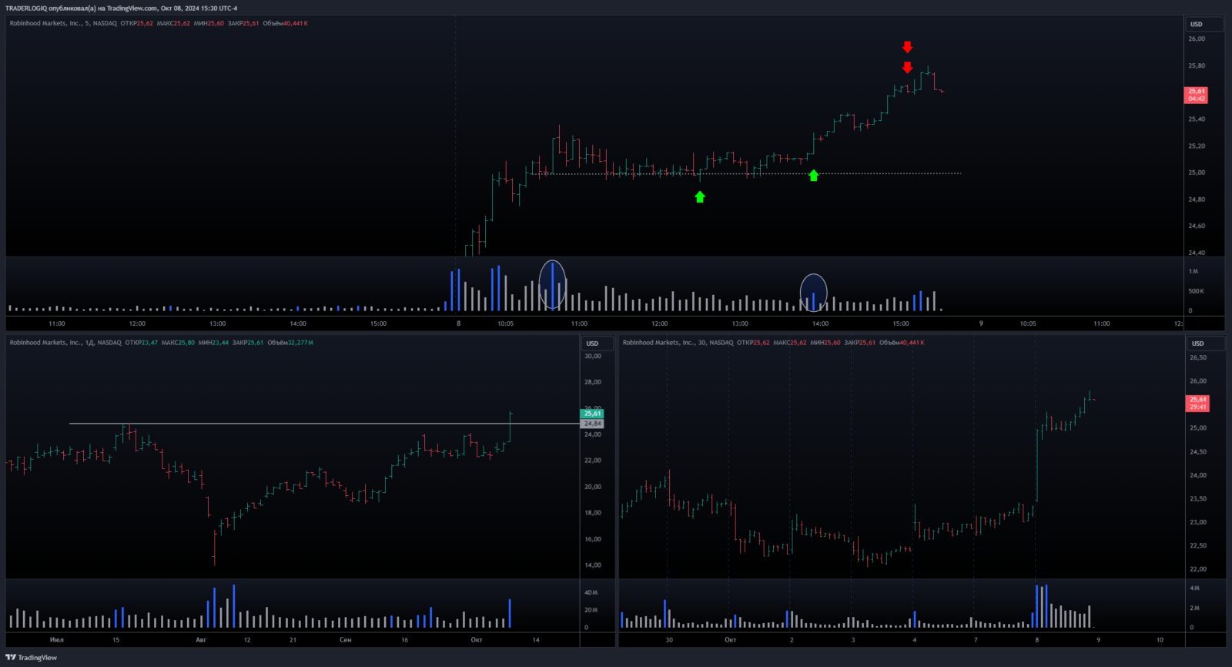Click the ОТКР 23,47 value in the daily legend
The height and width of the screenshot is (667, 1232).
pos(142,343)
